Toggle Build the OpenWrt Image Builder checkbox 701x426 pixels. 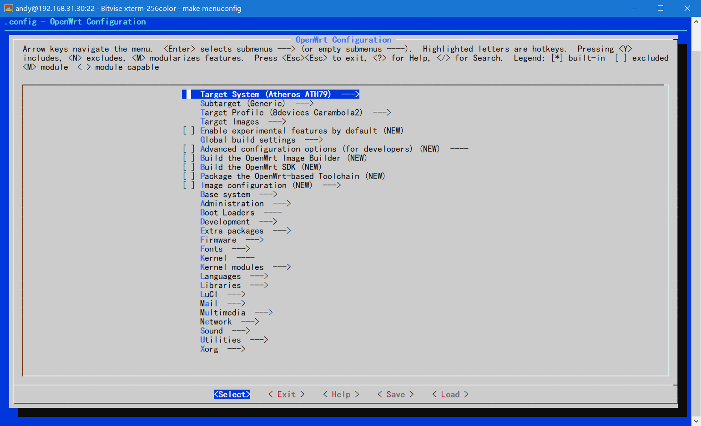pyautogui.click(x=189, y=158)
